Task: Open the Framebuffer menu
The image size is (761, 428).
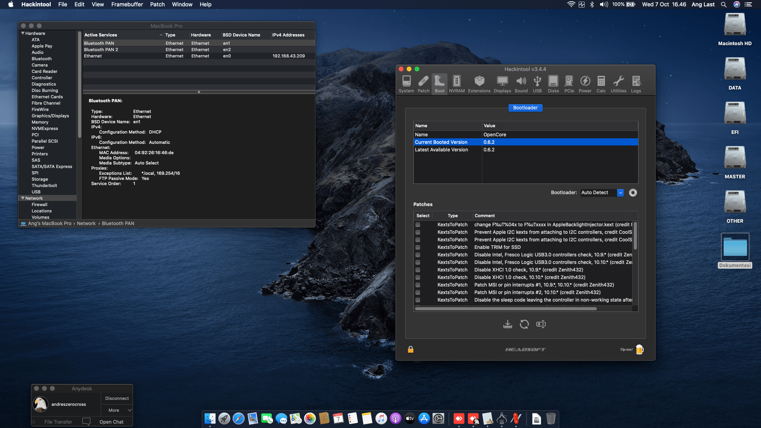Action: (127, 4)
